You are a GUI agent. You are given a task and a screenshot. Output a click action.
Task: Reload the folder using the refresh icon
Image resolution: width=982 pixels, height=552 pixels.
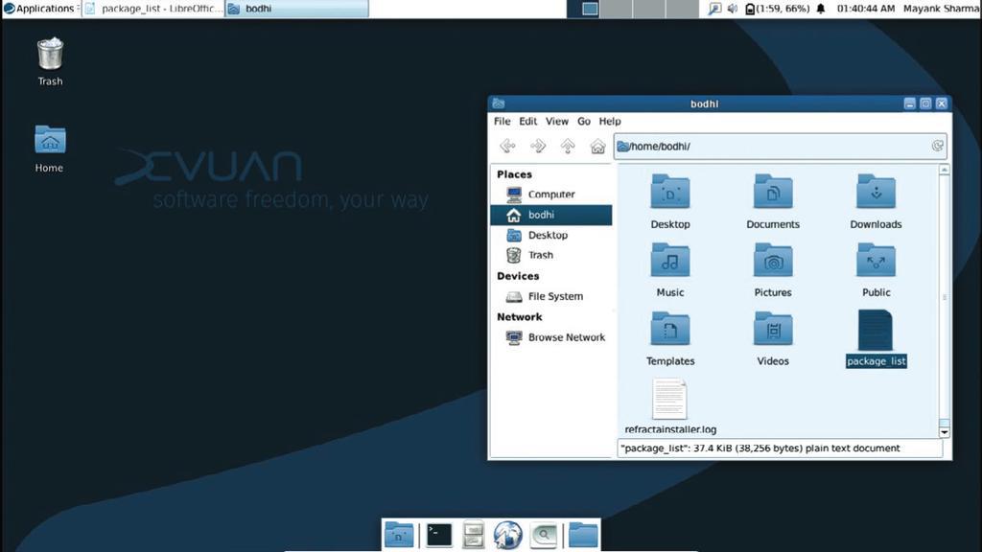tap(937, 146)
